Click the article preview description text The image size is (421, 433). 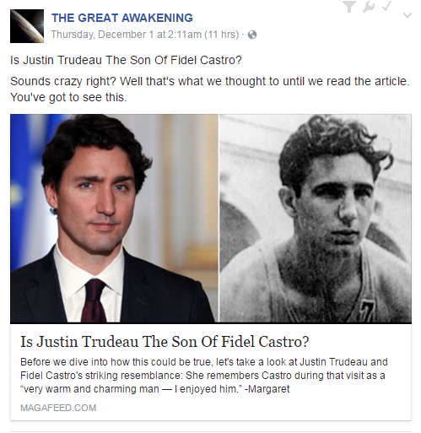point(204,376)
